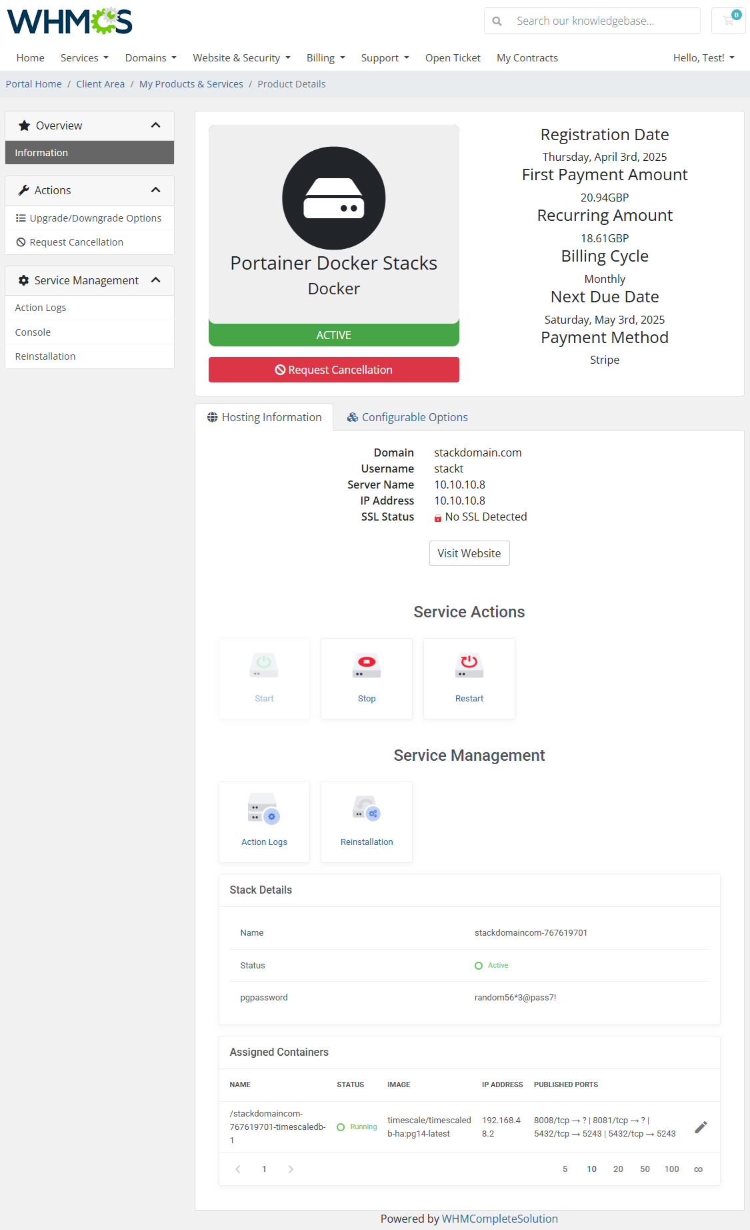
Task: Open WHMCompleteSolution footer link
Action: point(500,1219)
